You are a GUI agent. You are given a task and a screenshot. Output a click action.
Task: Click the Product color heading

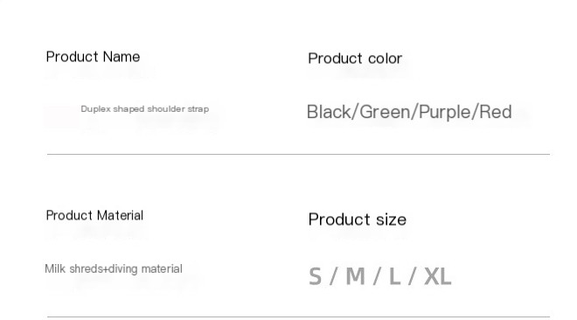click(355, 59)
